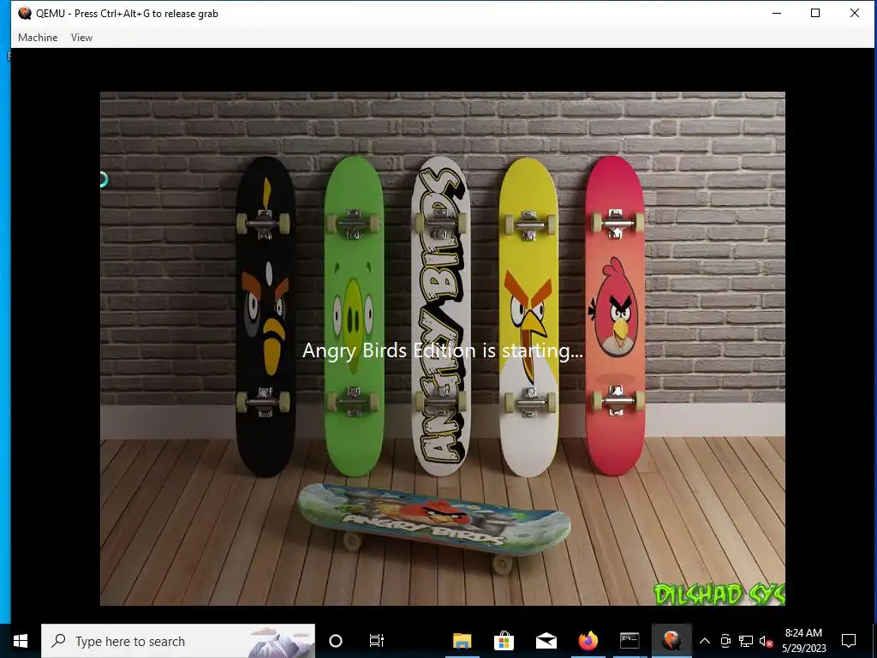
Task: Launch Firefox from the taskbar
Action: [588, 641]
